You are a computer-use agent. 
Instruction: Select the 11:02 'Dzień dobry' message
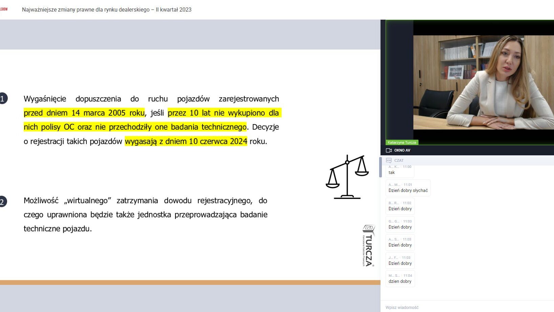click(400, 206)
